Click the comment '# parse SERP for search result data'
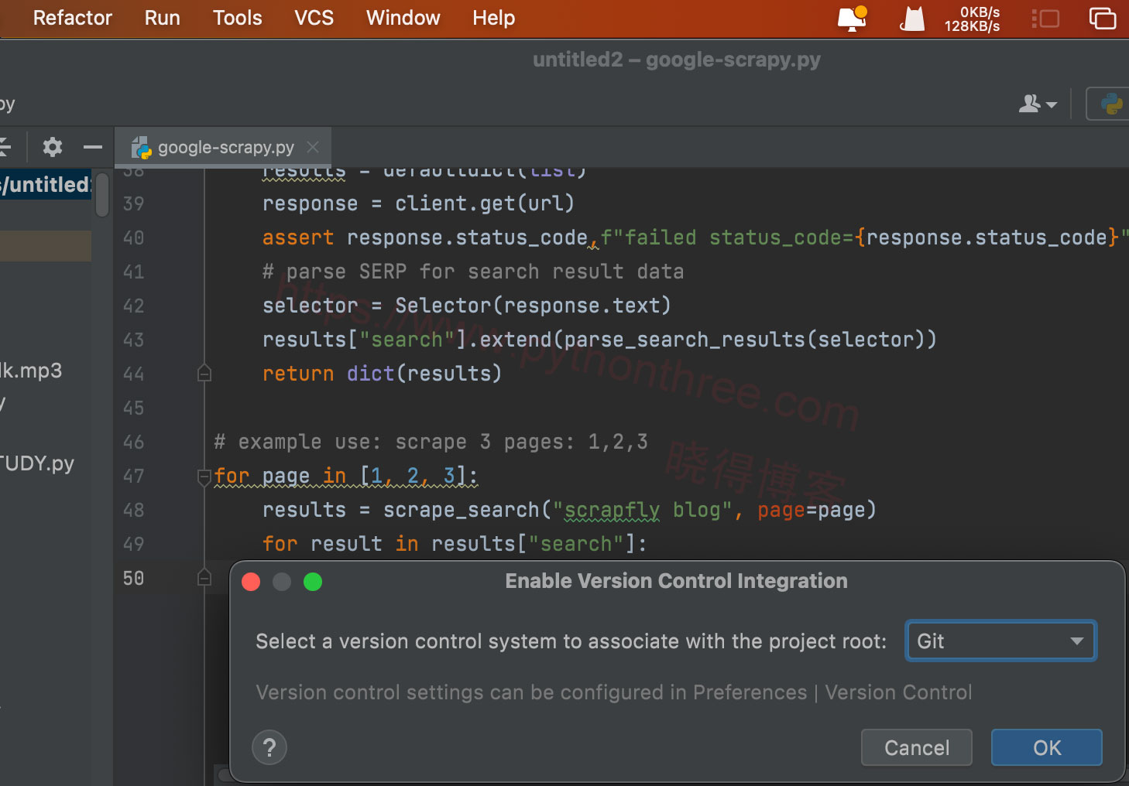Screen dimensions: 1129x786 point(473,272)
